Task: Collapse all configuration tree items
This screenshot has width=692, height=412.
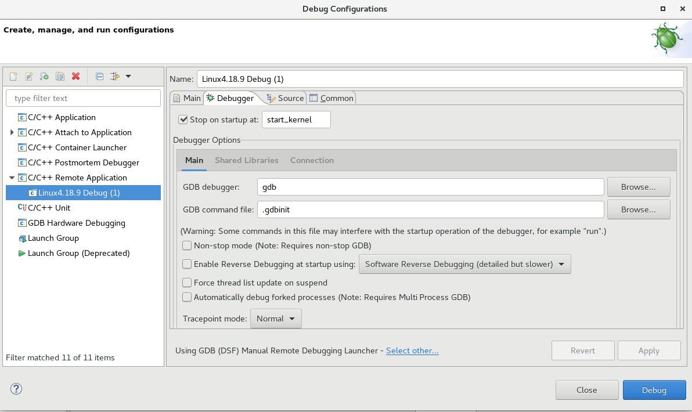Action: 99,76
